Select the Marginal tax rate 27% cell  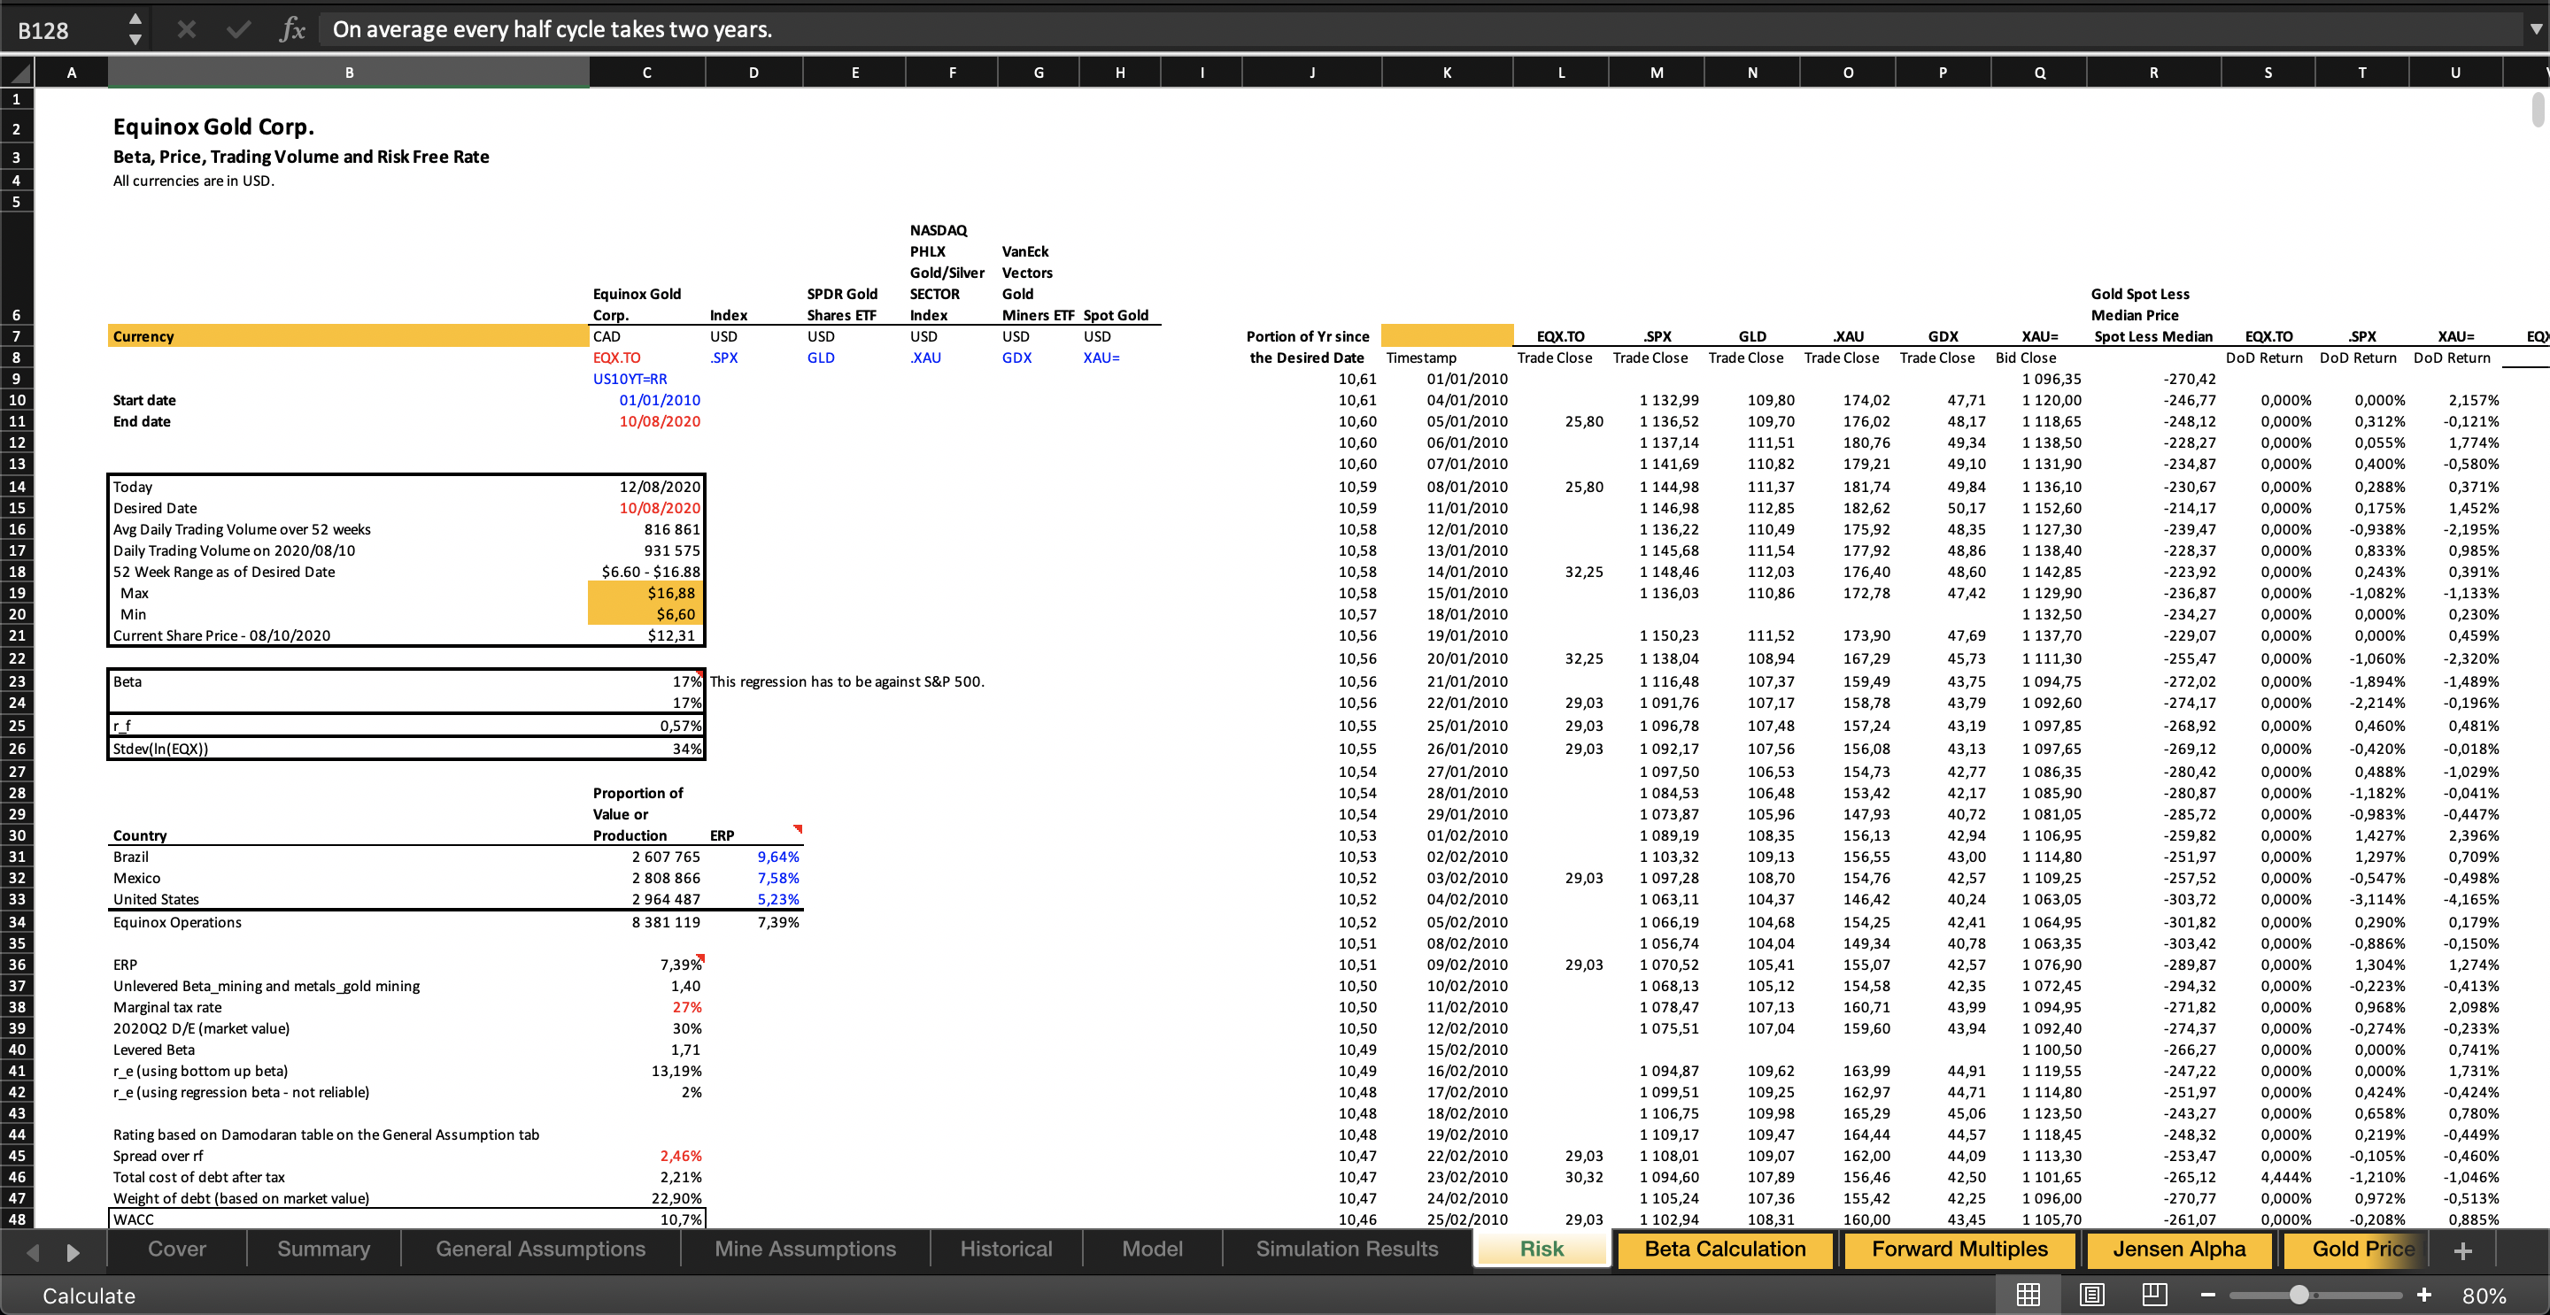[646, 1006]
